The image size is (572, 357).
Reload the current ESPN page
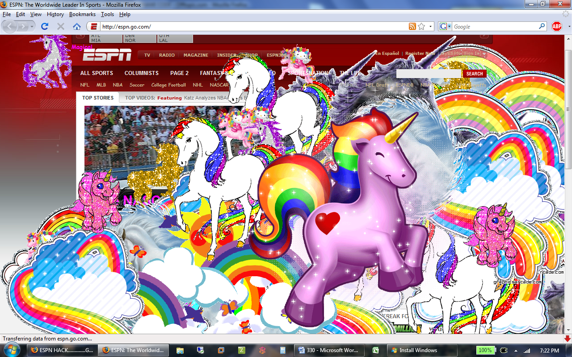[x=44, y=27]
